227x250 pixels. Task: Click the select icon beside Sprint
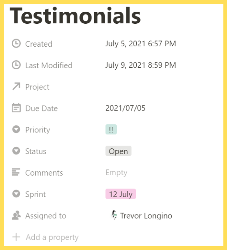[16, 194]
